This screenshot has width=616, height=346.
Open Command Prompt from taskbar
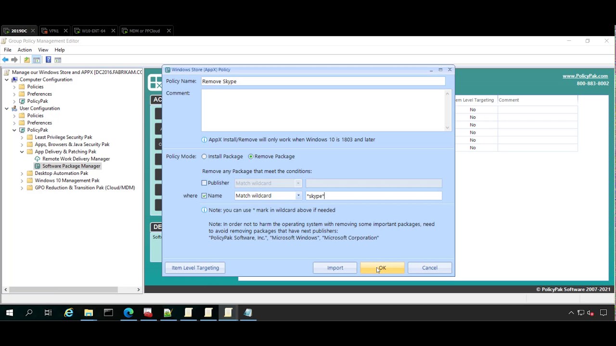(x=108, y=313)
